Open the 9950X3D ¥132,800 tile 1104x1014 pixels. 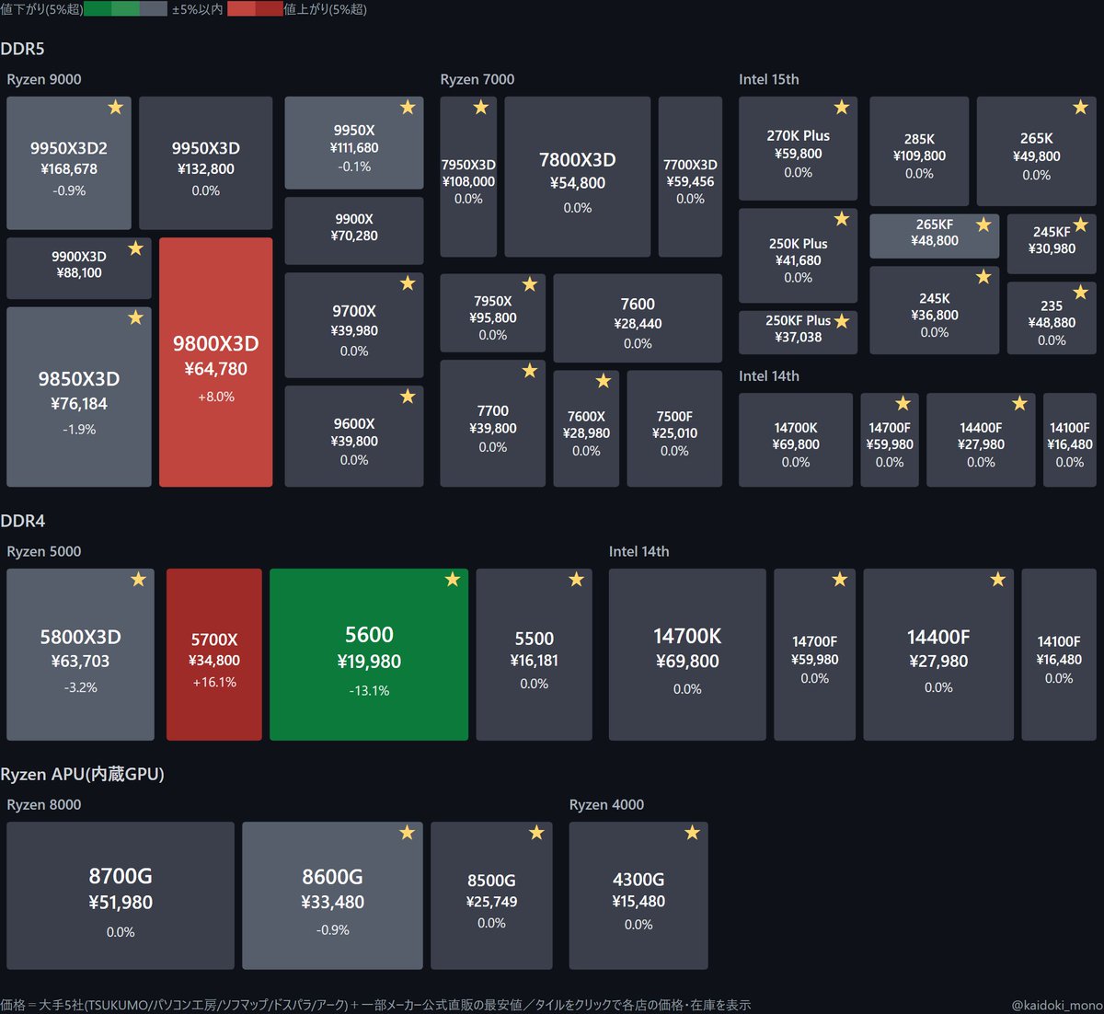205,163
